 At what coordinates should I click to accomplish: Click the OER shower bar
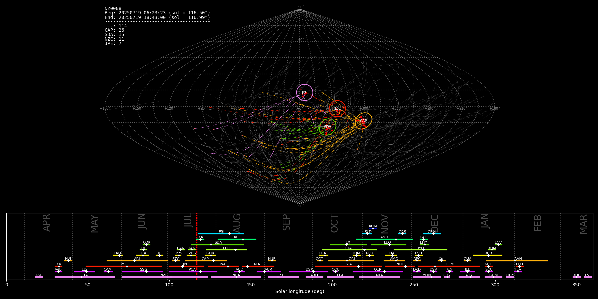tap(378, 271)
